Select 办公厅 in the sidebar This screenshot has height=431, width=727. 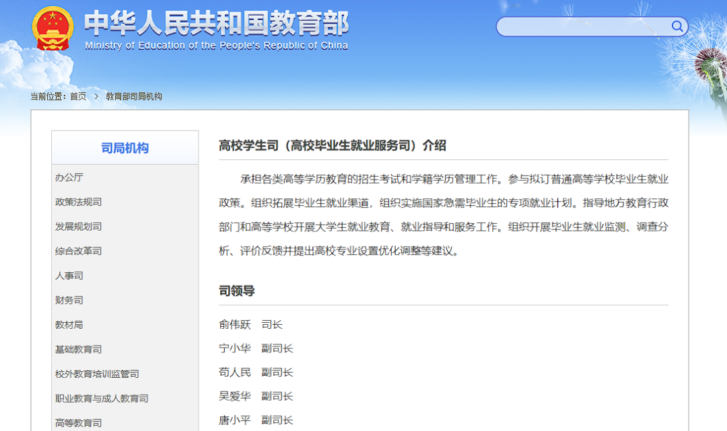coord(69,178)
